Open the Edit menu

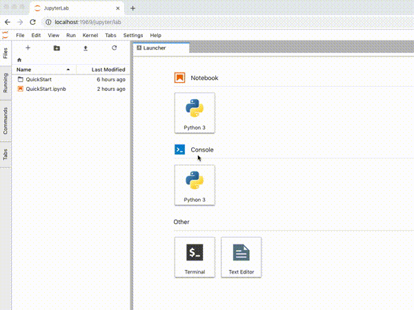coord(36,35)
